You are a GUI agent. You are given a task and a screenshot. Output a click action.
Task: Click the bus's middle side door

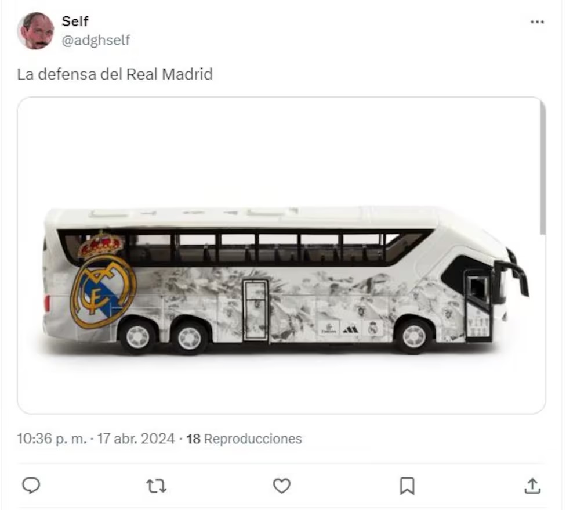pos(255,310)
